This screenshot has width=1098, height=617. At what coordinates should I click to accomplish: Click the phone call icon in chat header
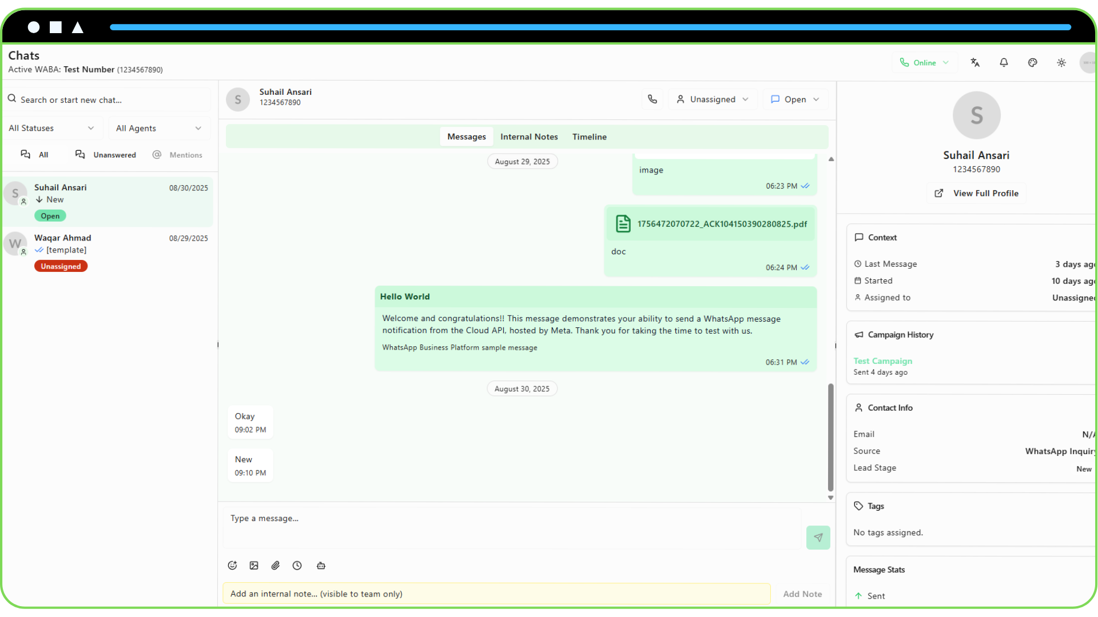point(652,99)
